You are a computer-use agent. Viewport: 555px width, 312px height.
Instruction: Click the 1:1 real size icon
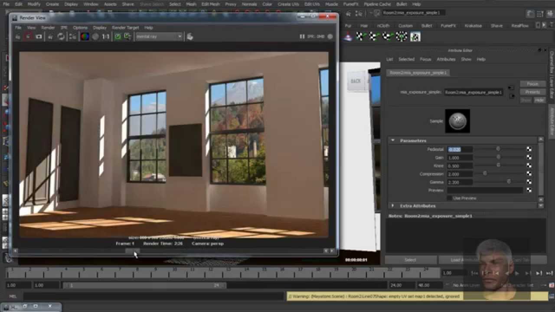[x=106, y=37]
